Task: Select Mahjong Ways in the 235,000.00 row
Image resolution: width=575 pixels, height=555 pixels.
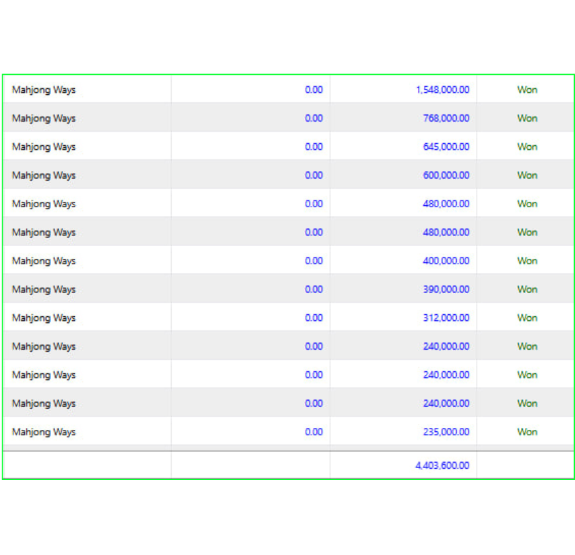Action: tap(43, 432)
